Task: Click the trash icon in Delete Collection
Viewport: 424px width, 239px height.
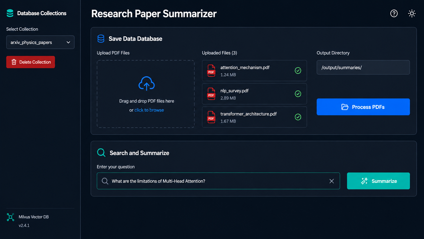Action: (14, 62)
